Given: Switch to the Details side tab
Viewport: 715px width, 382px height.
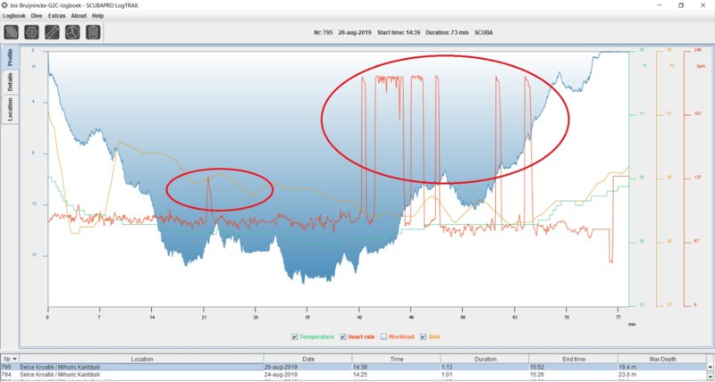Looking at the screenshot, I should (10, 83).
